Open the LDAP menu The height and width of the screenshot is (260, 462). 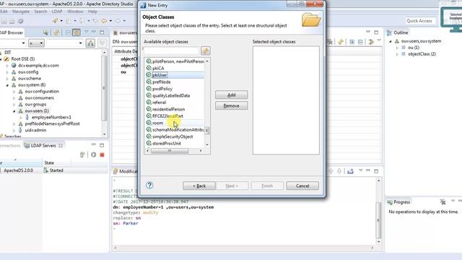[x=57, y=12]
